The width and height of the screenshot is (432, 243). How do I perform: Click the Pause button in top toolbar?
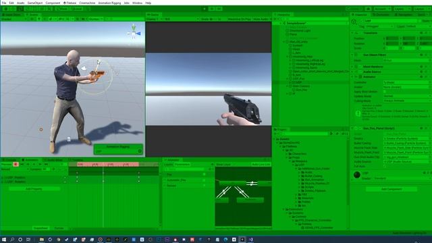(212, 9)
